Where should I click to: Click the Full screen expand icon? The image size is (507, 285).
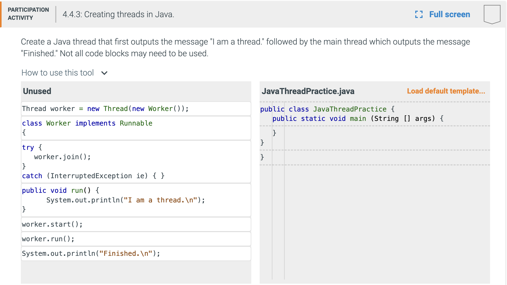pyautogui.click(x=419, y=15)
